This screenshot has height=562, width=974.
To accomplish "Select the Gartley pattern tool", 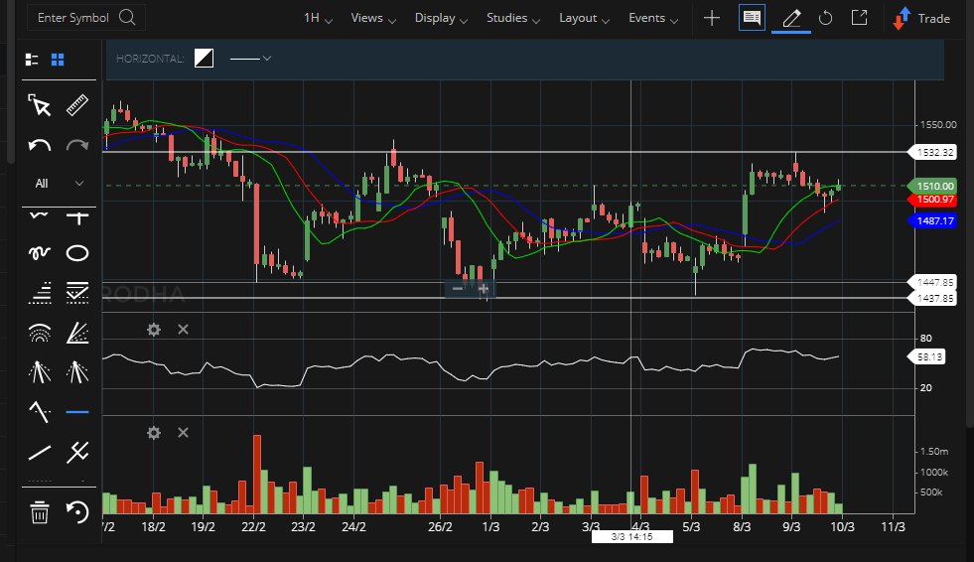I will pyautogui.click(x=40, y=411).
